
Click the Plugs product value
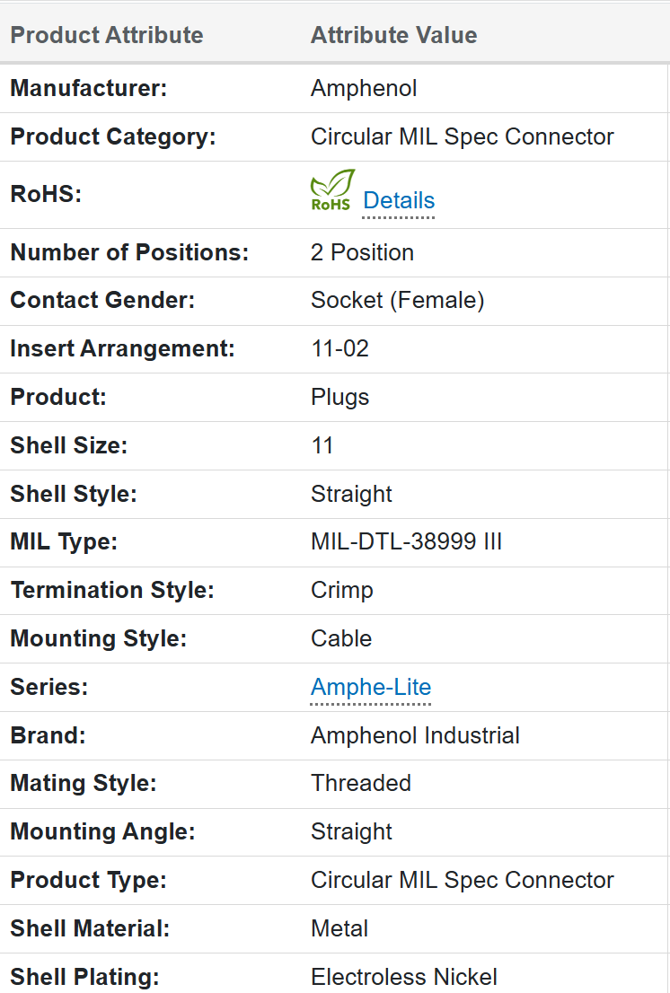pyautogui.click(x=340, y=397)
